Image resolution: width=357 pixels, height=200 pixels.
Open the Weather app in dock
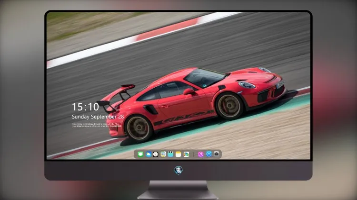[148, 155]
